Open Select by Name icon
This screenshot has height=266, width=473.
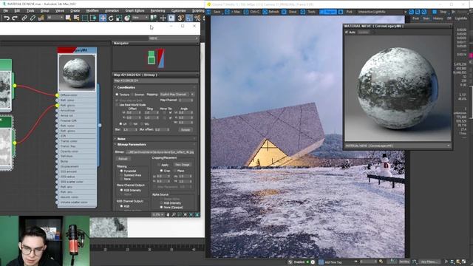pyautogui.click(x=77, y=18)
